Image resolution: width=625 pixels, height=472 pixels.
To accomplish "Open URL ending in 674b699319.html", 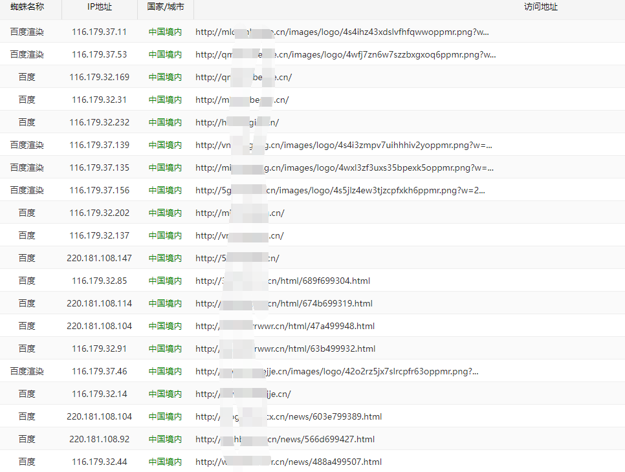I will [284, 303].
